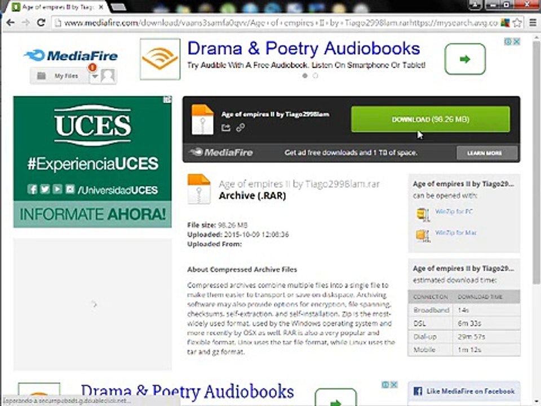Click the Instagram icon in UCES ad
This screenshot has height=406, width=541.
click(x=70, y=189)
